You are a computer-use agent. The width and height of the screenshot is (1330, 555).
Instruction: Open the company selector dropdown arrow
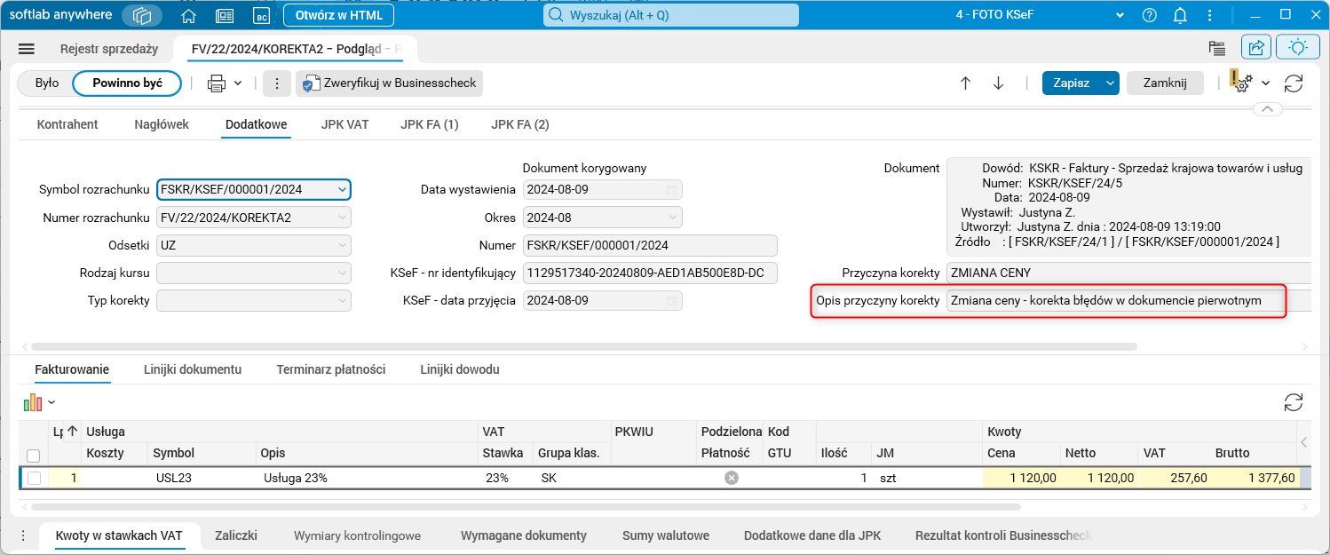click(x=1121, y=15)
